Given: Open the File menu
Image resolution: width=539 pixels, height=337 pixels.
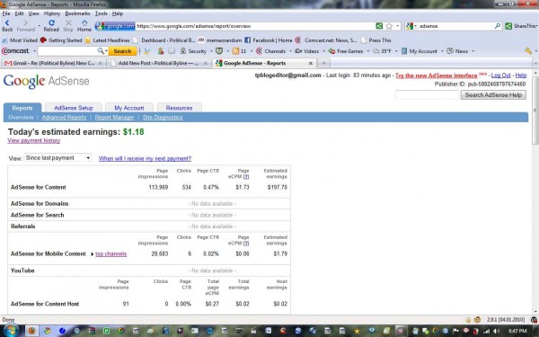Looking at the screenshot, I should [x=6, y=13].
